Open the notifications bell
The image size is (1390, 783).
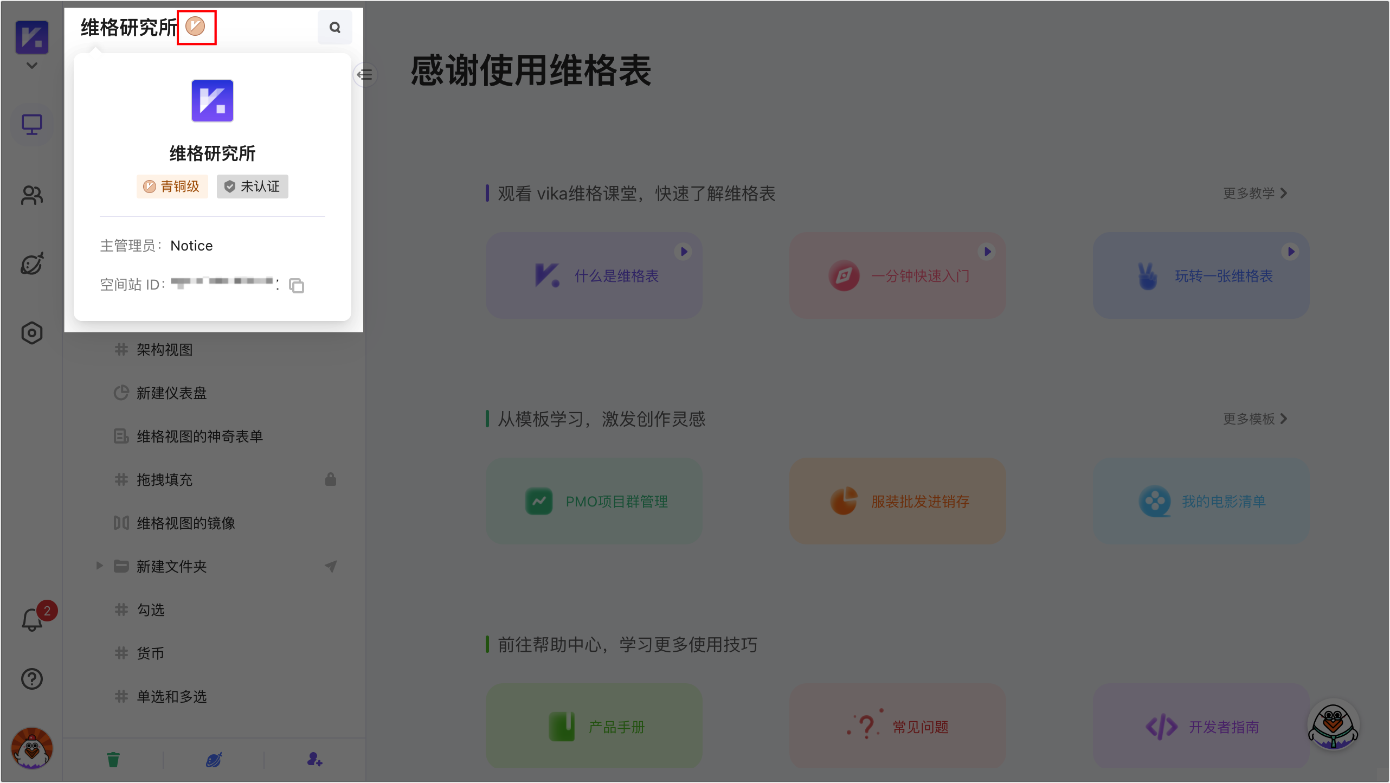click(32, 619)
